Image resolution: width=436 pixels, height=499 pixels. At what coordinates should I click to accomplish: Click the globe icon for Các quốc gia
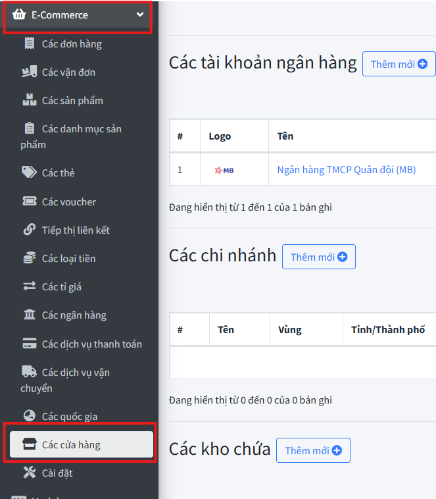point(29,415)
